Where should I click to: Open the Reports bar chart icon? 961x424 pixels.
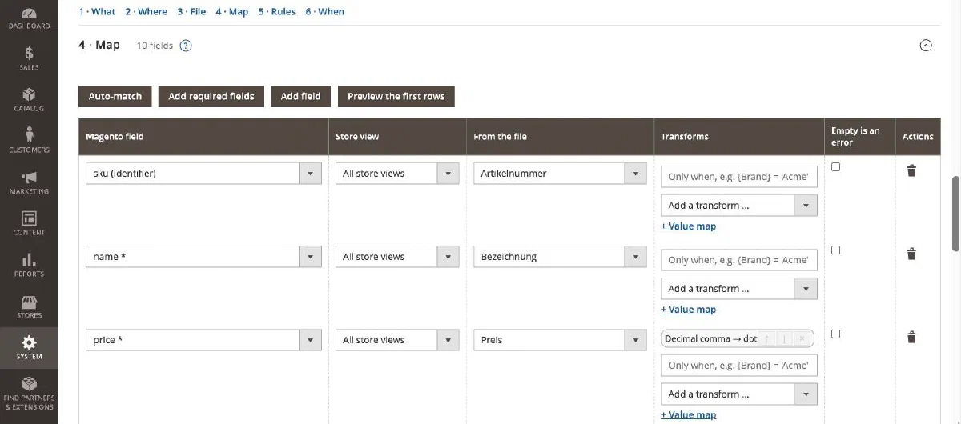coord(29,264)
